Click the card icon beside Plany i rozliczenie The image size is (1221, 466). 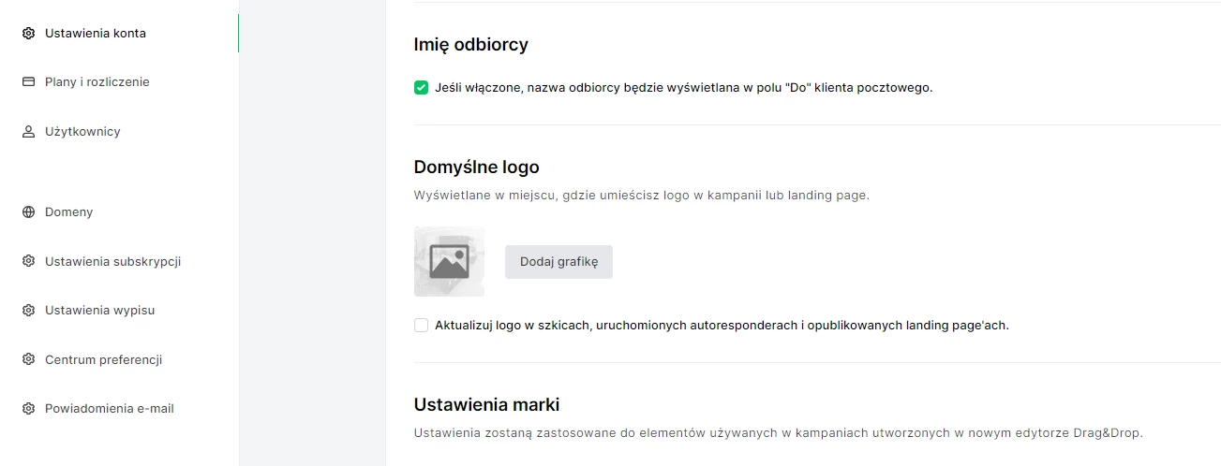28,82
